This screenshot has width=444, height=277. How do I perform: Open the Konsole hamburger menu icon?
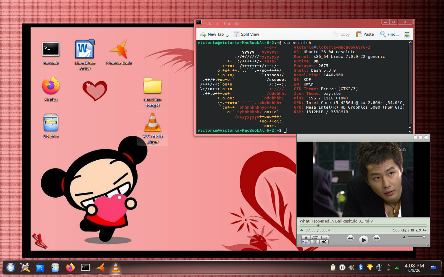[407, 34]
